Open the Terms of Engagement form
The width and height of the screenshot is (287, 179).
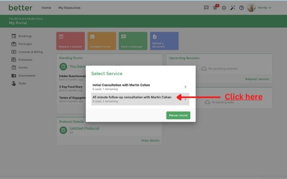[72, 99]
